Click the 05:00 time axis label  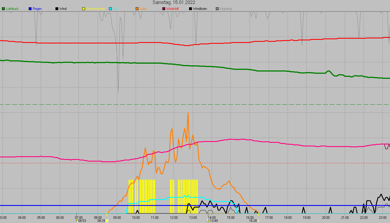click(x=41, y=217)
